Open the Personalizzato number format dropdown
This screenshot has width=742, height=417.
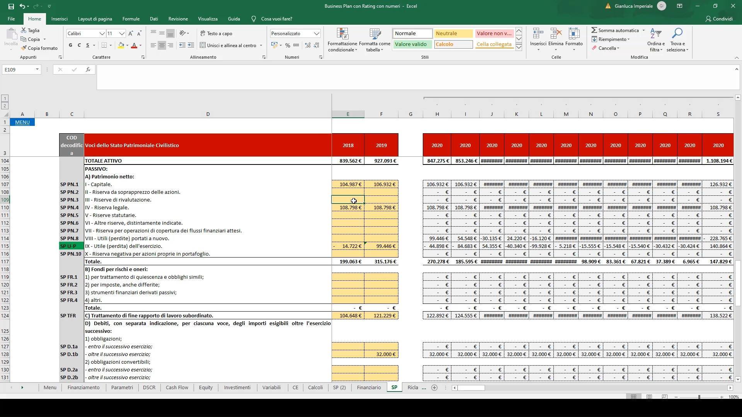(x=317, y=34)
